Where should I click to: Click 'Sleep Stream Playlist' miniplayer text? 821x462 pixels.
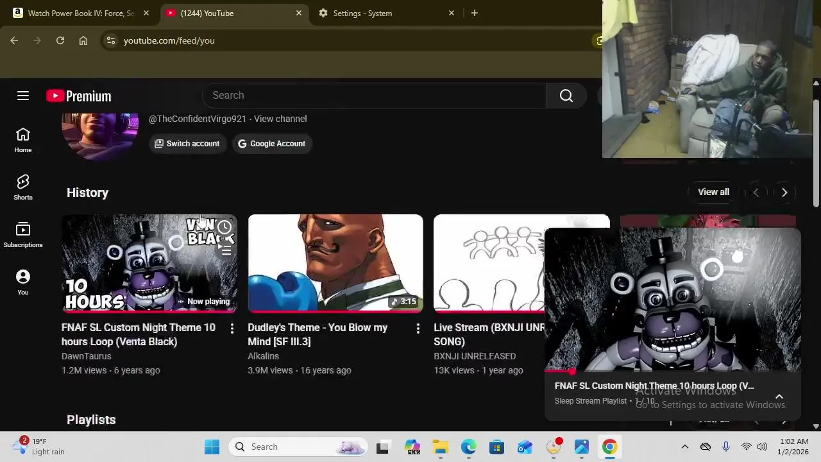(x=590, y=401)
